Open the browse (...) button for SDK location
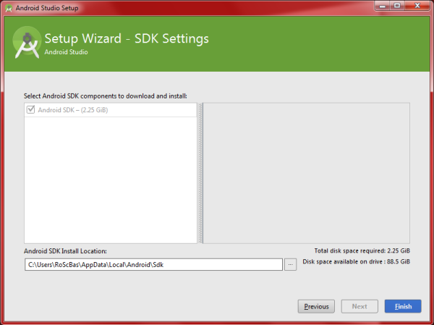Screen dimensions: 434x325 coord(290,265)
